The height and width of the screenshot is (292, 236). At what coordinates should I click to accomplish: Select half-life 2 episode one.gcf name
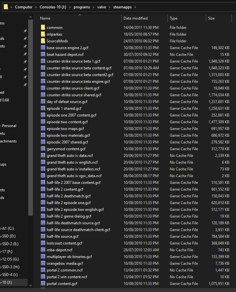click(69, 202)
